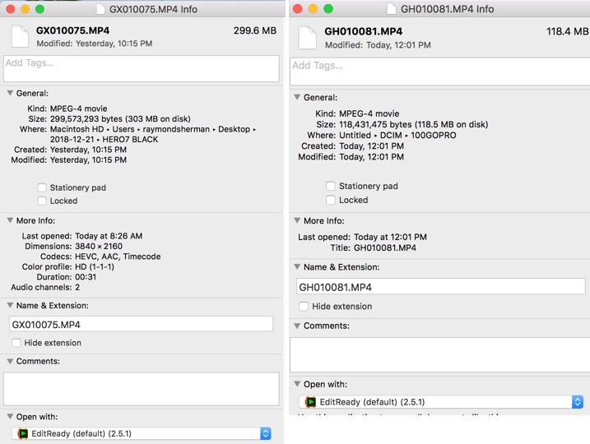Click the GH010081.MP4 file document icon
This screenshot has width=590, height=444.
click(x=308, y=38)
